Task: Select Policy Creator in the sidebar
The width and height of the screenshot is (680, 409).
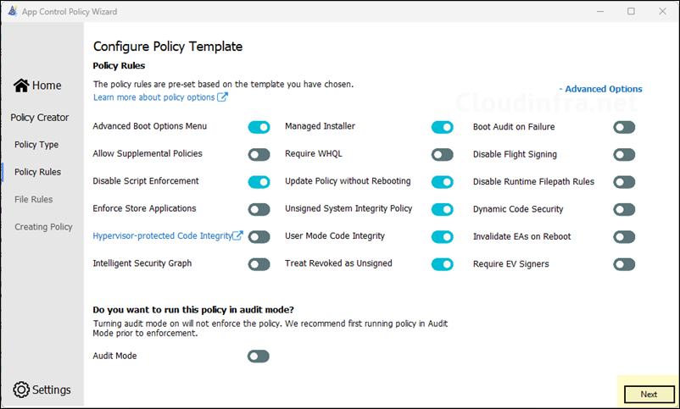Action: 40,118
